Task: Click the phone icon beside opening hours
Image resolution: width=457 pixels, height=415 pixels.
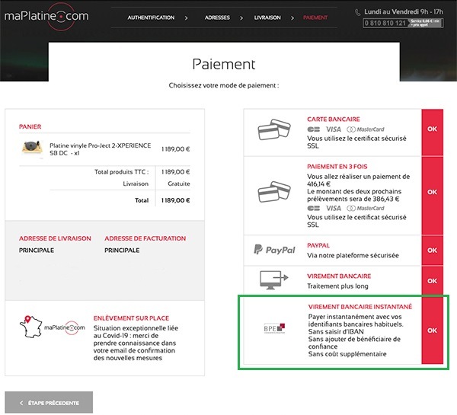Action: (359, 13)
